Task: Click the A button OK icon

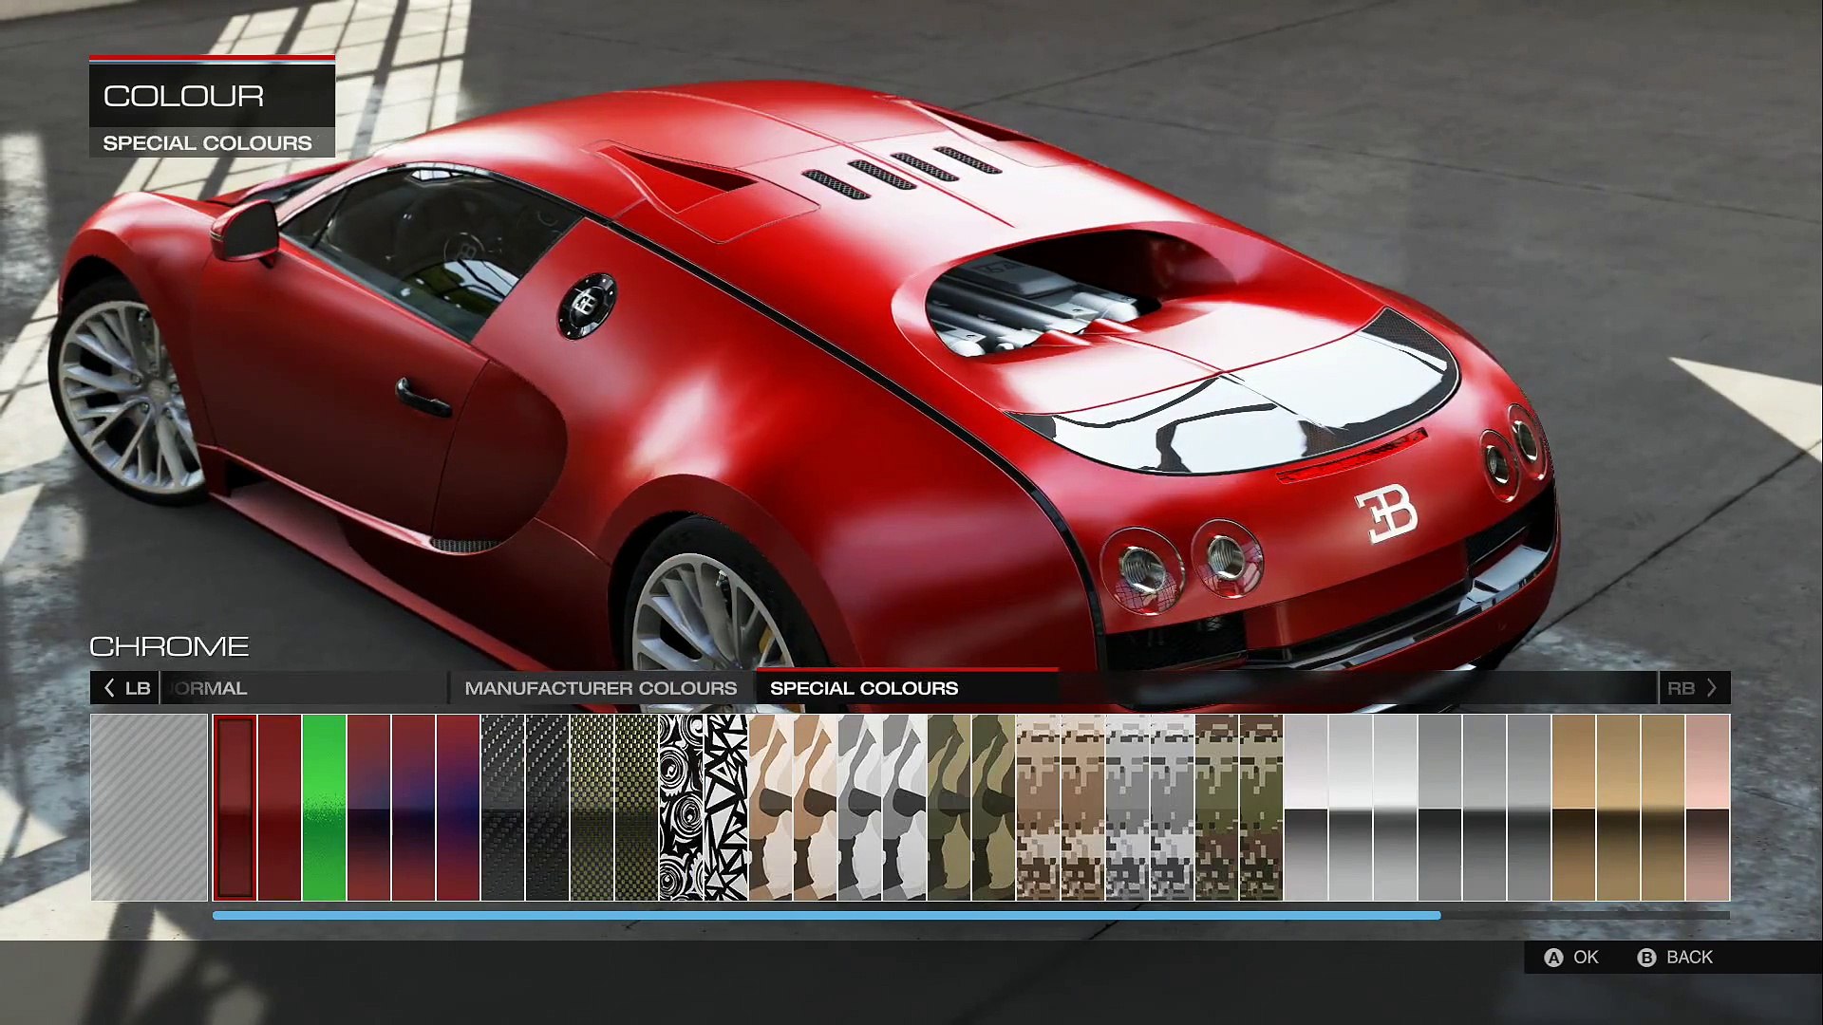Action: click(1553, 958)
